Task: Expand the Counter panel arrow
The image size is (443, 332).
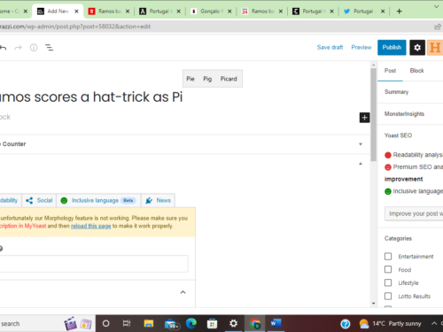Action: (361, 144)
